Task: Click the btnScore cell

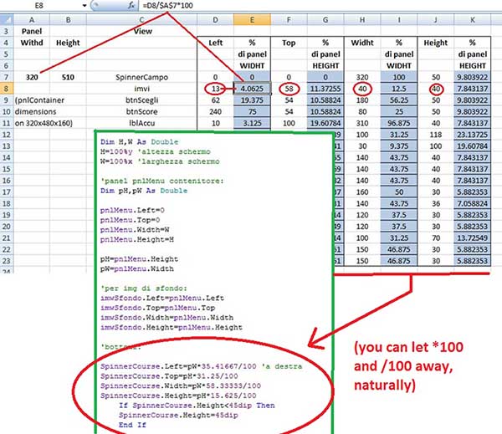Action: tap(142, 112)
